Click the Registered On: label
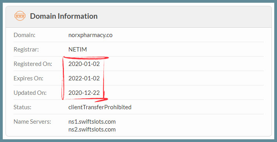The width and height of the screenshot is (277, 142). coord(33,64)
